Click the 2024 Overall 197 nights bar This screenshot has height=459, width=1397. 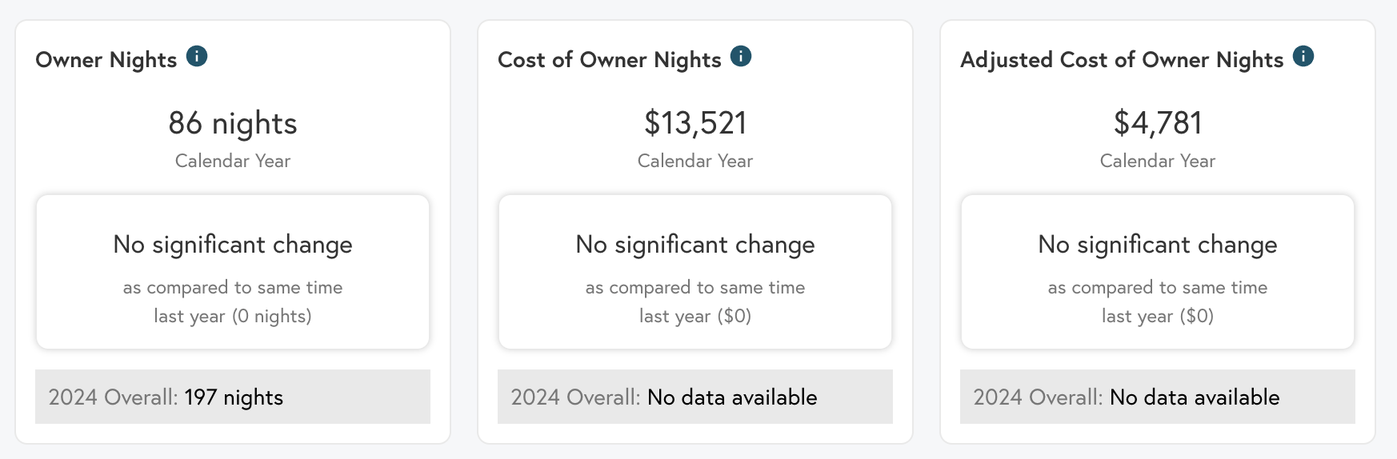coord(233,397)
